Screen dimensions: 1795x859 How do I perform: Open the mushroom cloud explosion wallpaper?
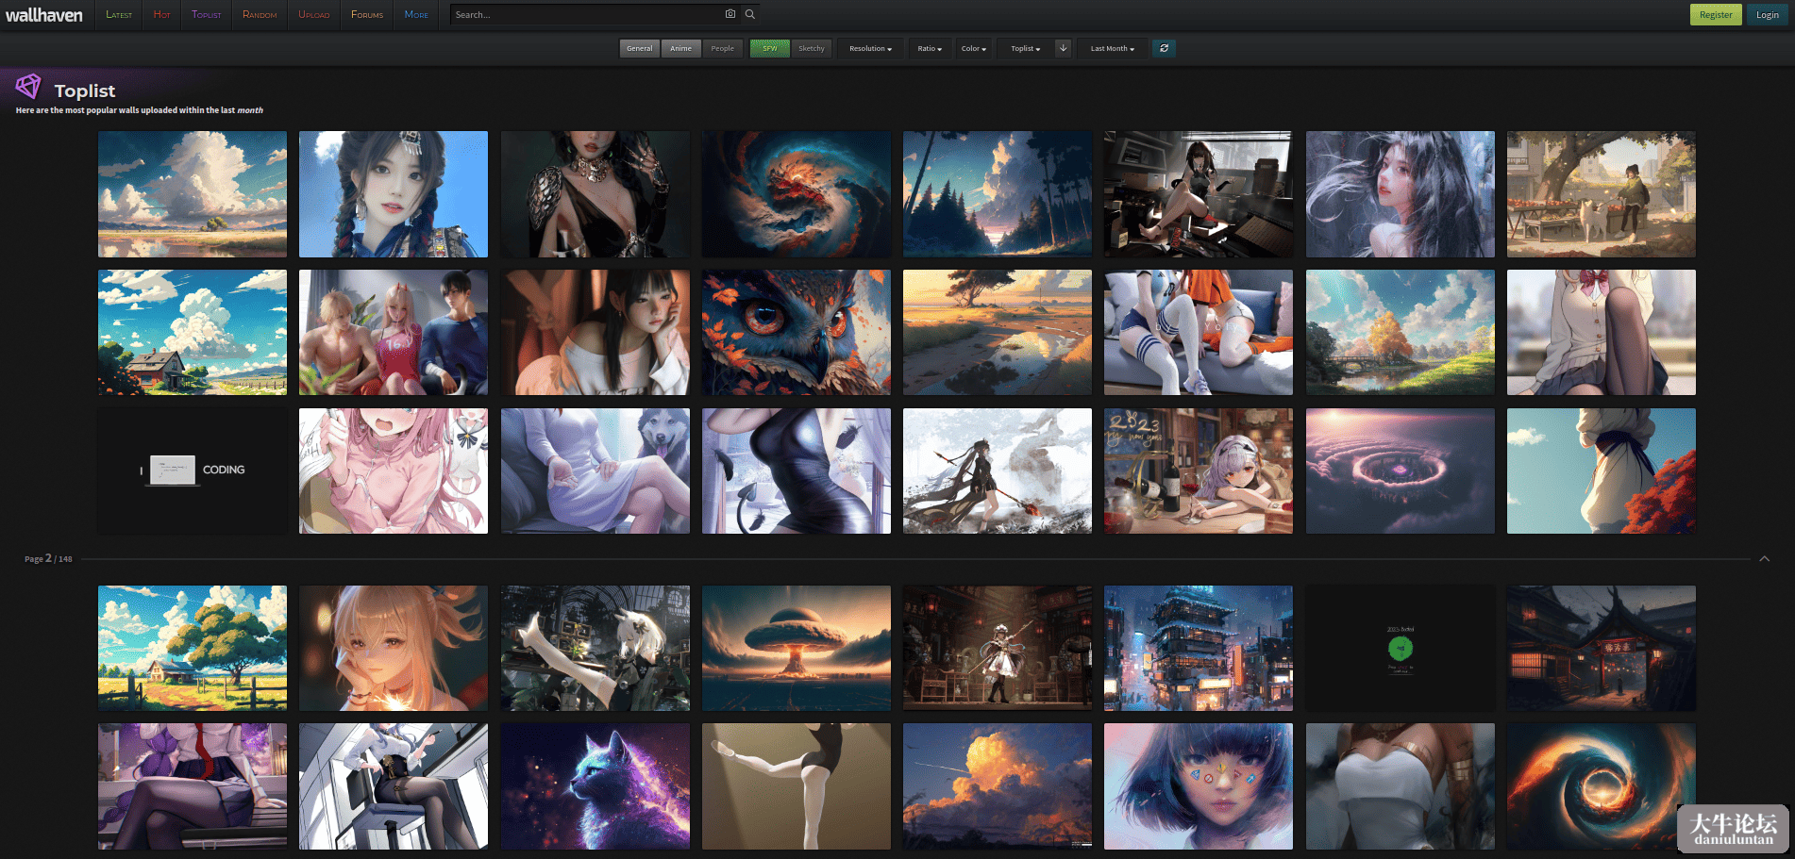pyautogui.click(x=797, y=648)
